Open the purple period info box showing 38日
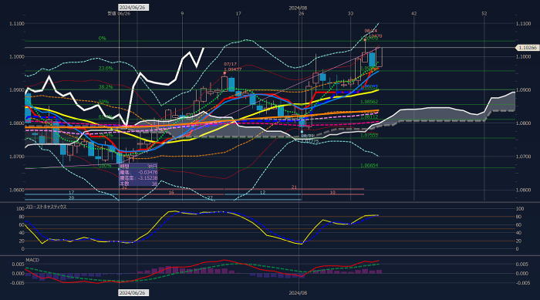540x300 pixels. coord(138,175)
